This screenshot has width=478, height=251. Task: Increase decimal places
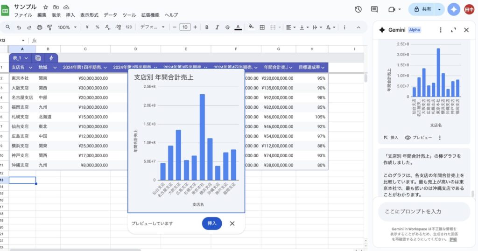tap(118, 27)
